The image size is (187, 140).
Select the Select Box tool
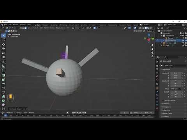[4, 35]
